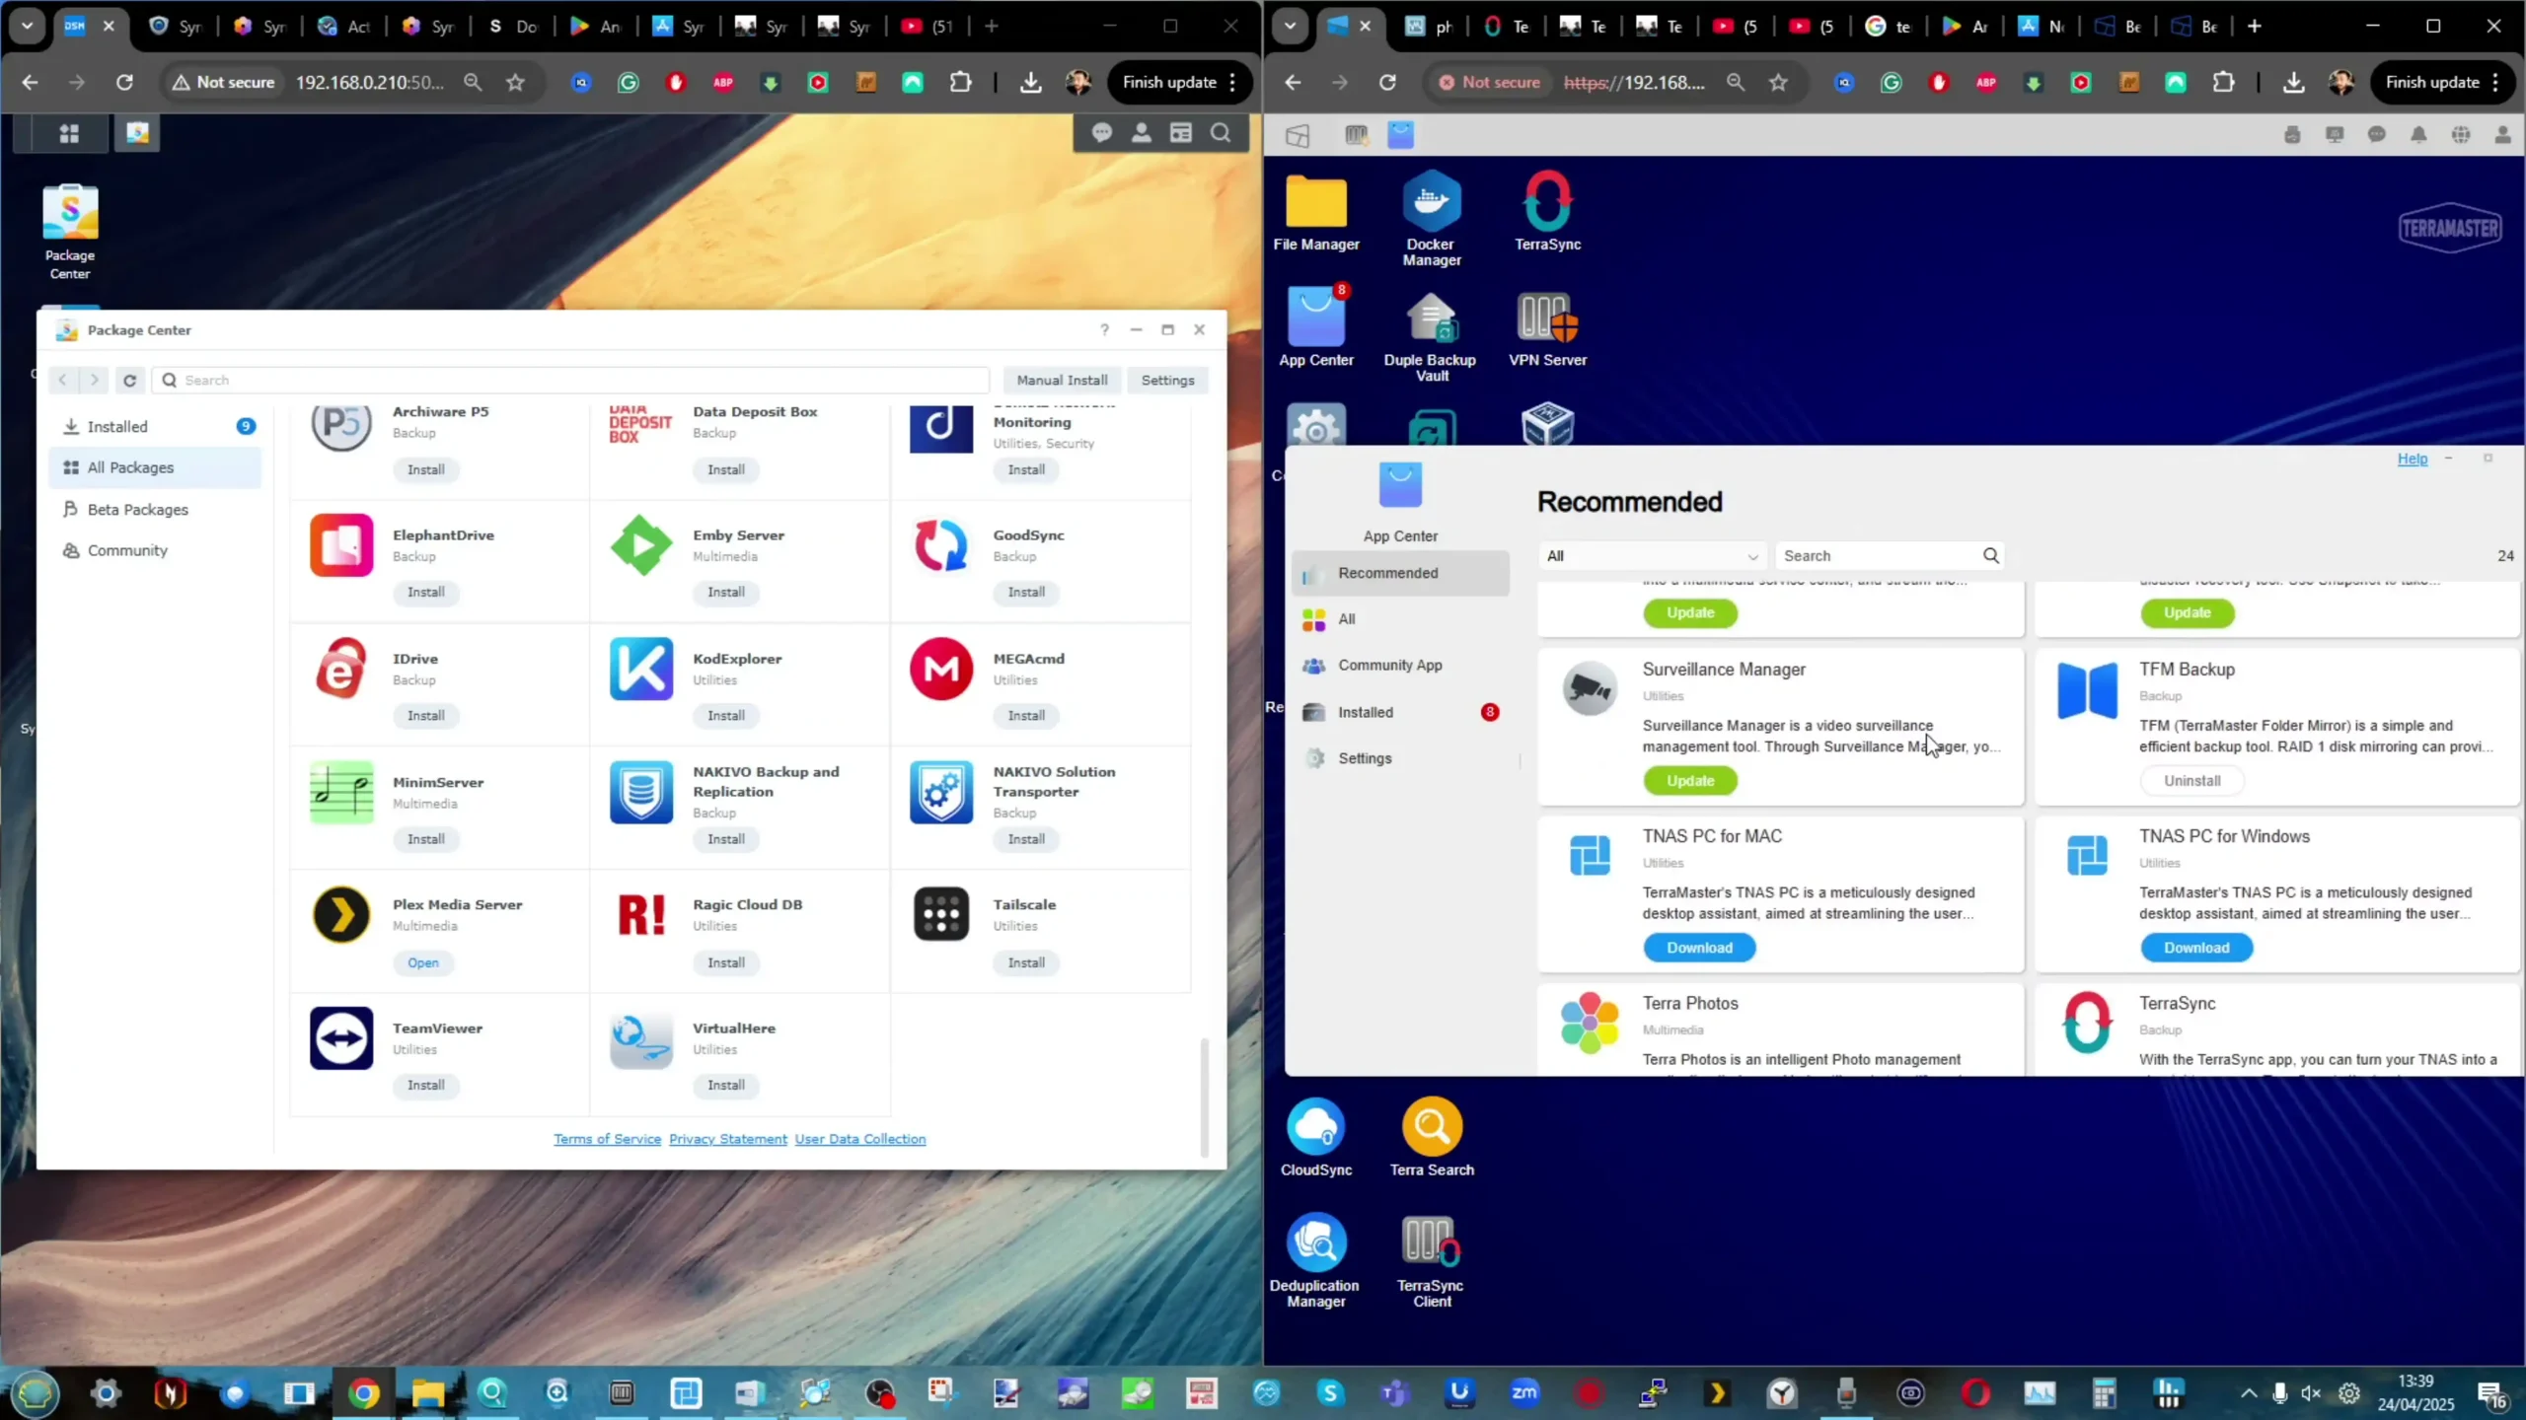Launch Docker Manager on TerraMaster desktop
Image resolution: width=2526 pixels, height=1420 pixels.
(1432, 219)
